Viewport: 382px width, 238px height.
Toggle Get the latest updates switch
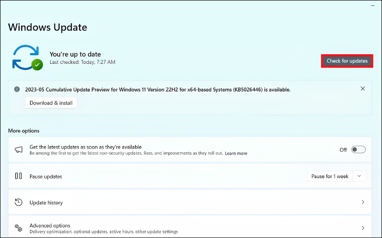[x=359, y=149]
